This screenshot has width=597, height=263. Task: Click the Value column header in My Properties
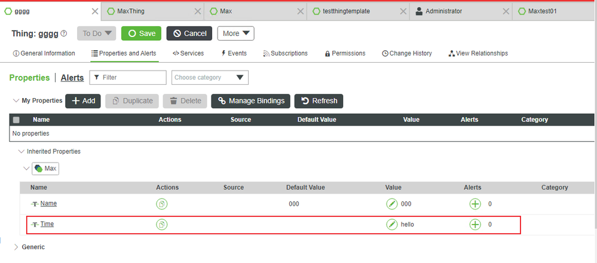tap(411, 120)
